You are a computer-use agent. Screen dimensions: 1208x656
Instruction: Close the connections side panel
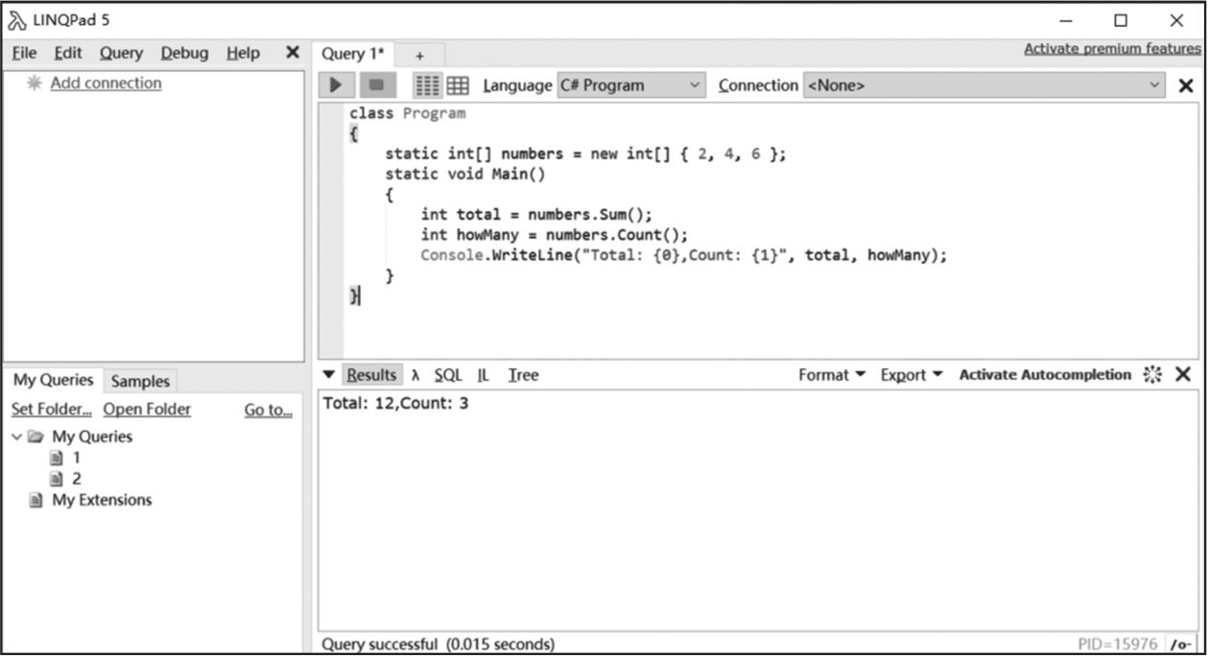(x=293, y=53)
